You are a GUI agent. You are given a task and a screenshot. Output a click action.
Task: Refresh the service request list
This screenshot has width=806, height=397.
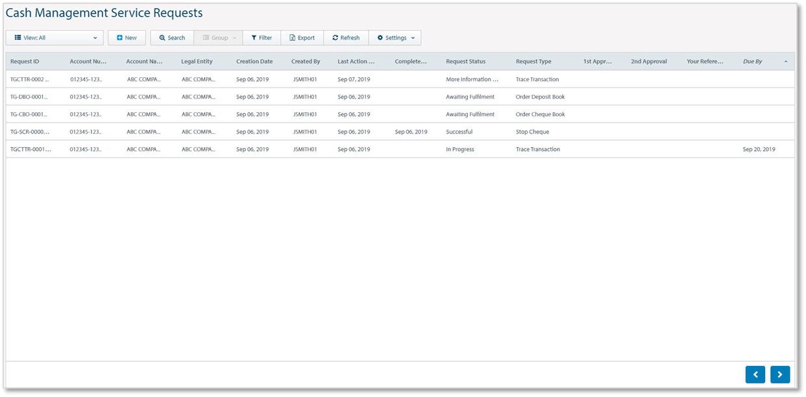pos(346,38)
